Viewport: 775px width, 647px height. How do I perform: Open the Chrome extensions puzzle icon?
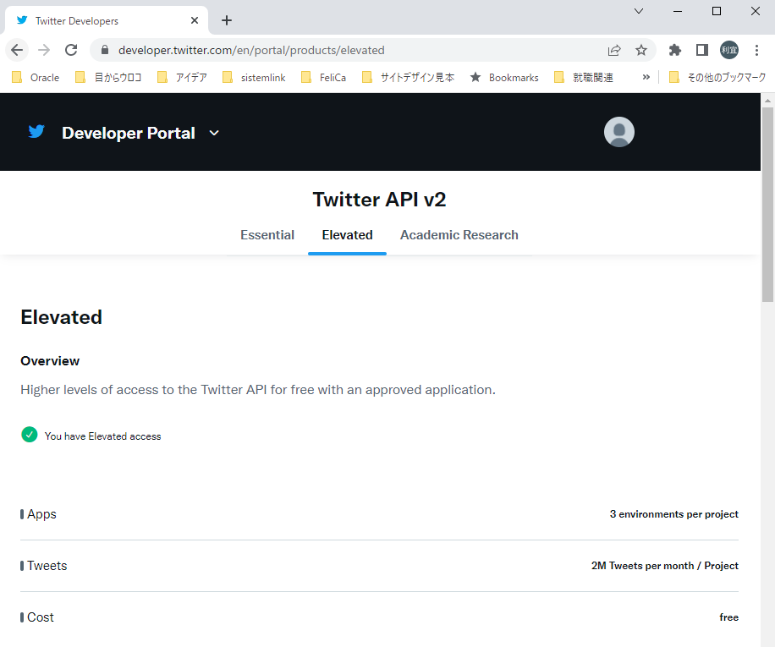click(x=674, y=50)
